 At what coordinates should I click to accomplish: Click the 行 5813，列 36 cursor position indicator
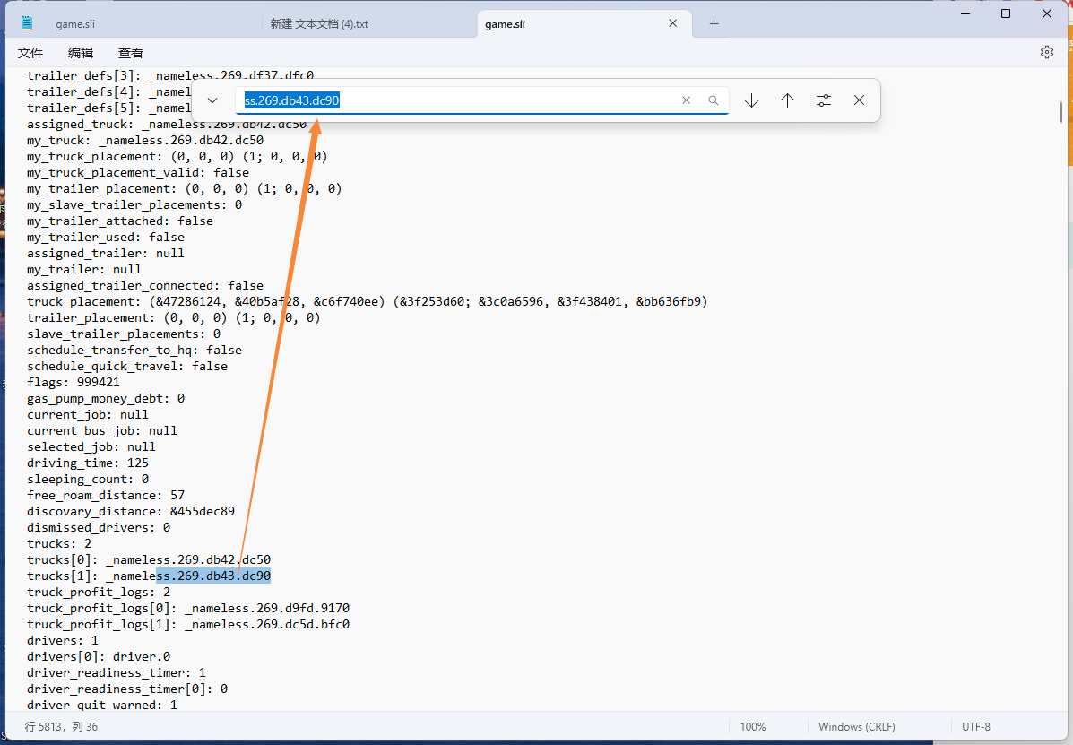click(x=62, y=726)
